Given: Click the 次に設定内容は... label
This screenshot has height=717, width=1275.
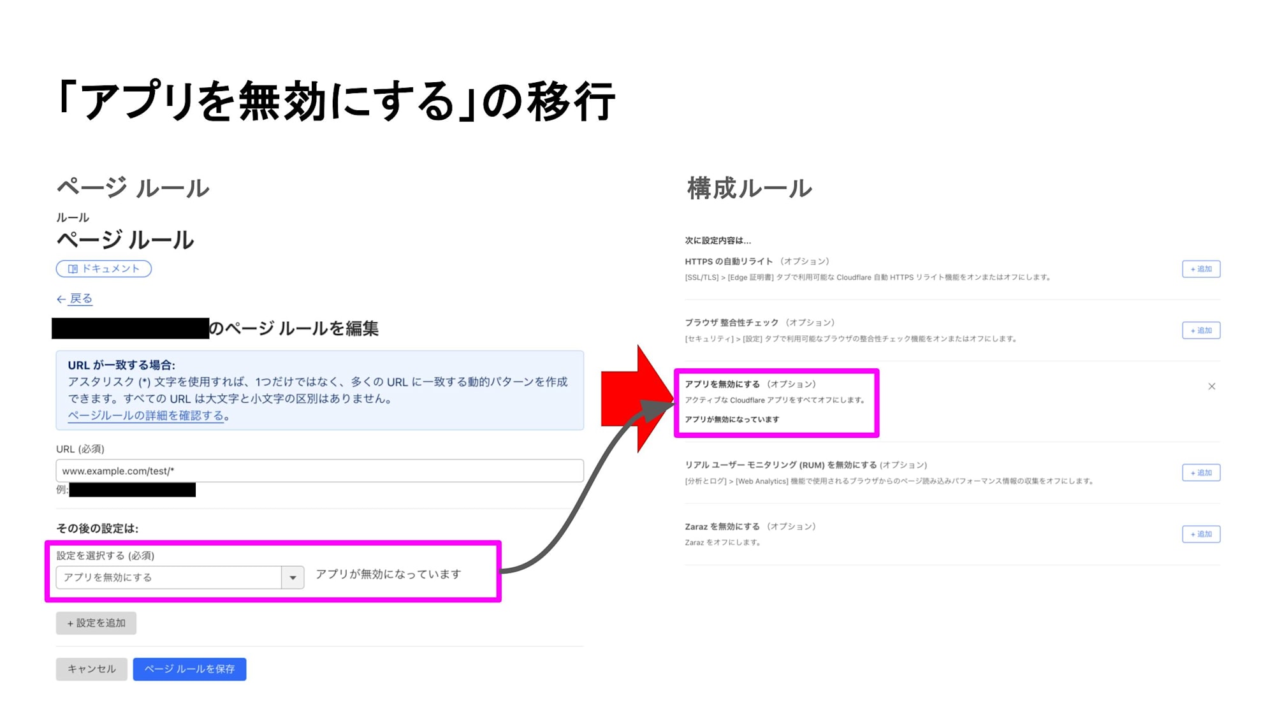Looking at the screenshot, I should click(x=718, y=240).
